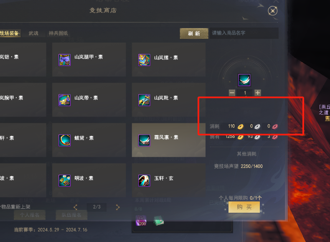Select the 山岚腿甲·素 item icon

(x=64, y=60)
